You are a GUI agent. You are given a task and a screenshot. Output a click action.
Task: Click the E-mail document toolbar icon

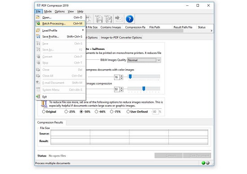click(119, 19)
